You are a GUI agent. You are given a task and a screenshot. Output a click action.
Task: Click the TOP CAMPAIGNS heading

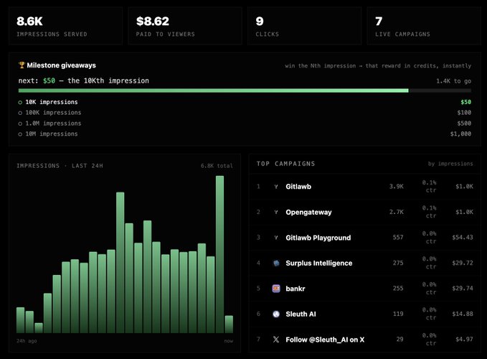click(x=285, y=164)
